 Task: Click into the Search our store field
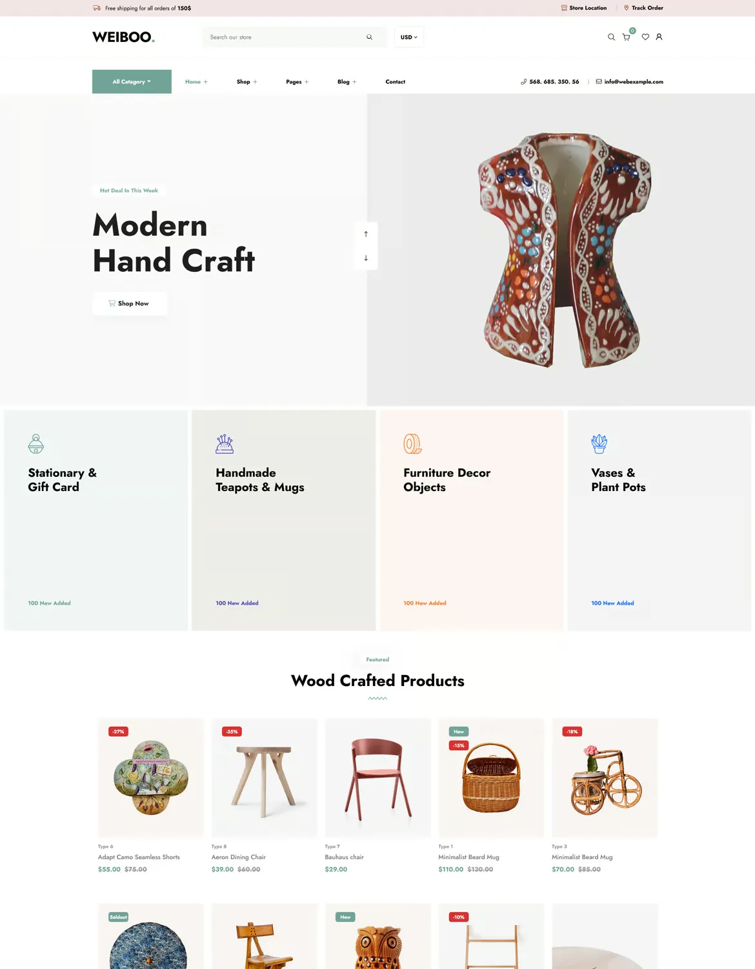click(284, 37)
